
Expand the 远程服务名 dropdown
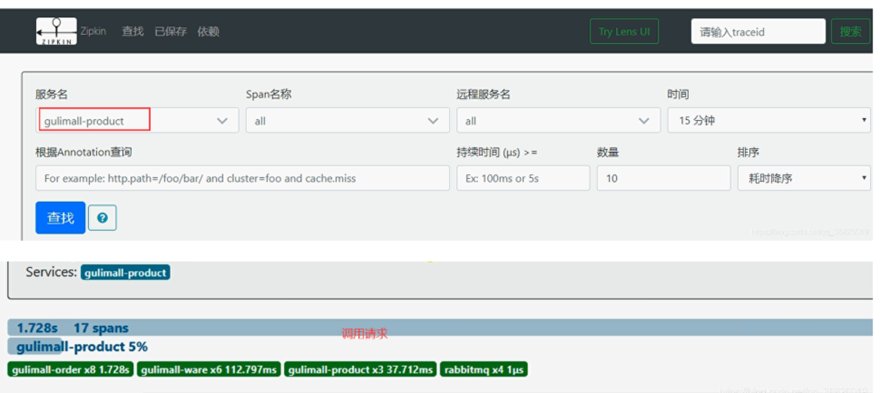[558, 121]
